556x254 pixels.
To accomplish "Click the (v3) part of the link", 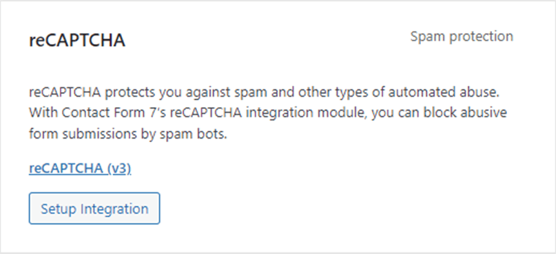I will click(x=119, y=168).
